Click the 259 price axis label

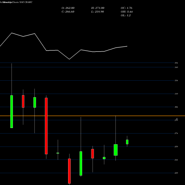click(176, 147)
